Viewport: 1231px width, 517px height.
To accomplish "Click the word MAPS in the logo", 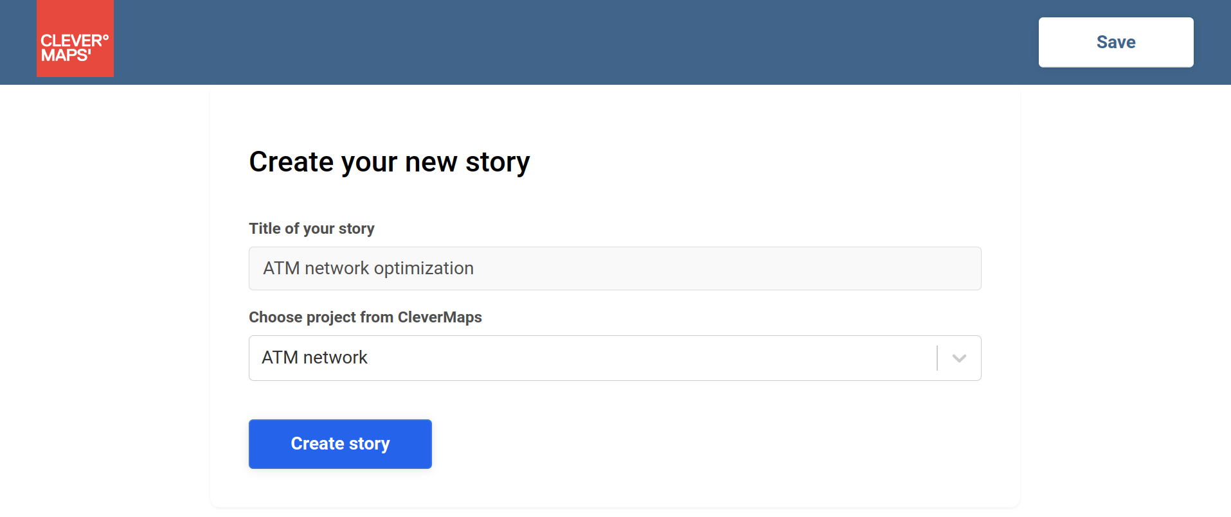I will coord(64,56).
